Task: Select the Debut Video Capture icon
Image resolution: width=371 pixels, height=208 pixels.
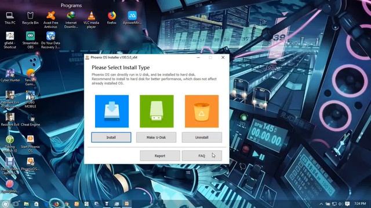Action: pyautogui.click(x=10, y=166)
